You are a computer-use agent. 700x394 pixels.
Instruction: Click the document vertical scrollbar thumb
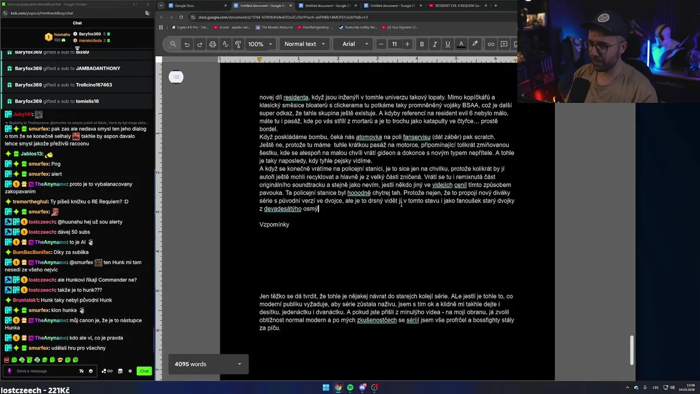632,350
